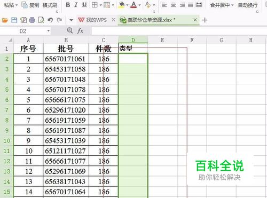This screenshot has width=267, height=198.
Task: Align text left
Action: (164, 5)
